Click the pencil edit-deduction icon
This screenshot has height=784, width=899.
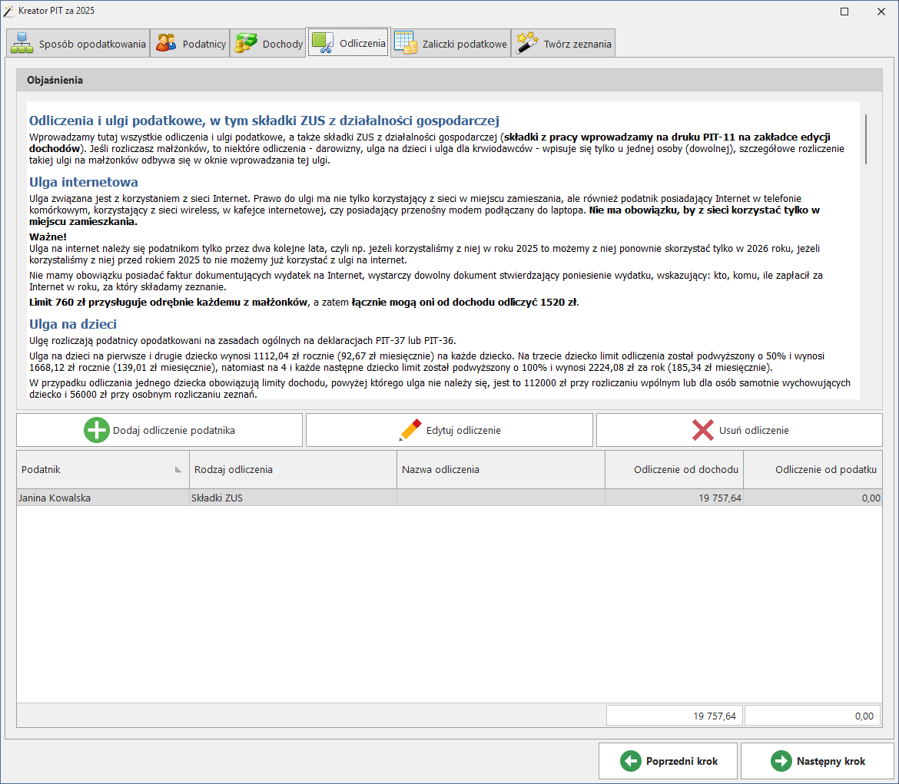click(x=410, y=430)
